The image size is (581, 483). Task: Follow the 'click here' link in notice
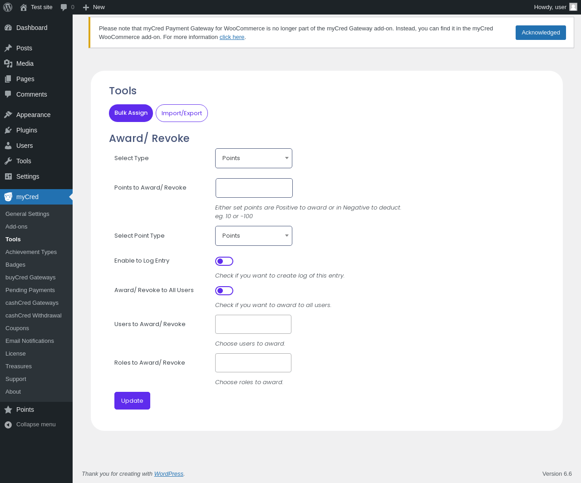(x=232, y=37)
